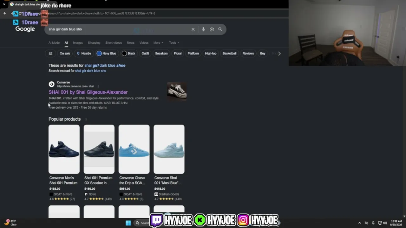Go back using the browser back arrow
Viewport: 406px width, 228px height.
(5, 13)
